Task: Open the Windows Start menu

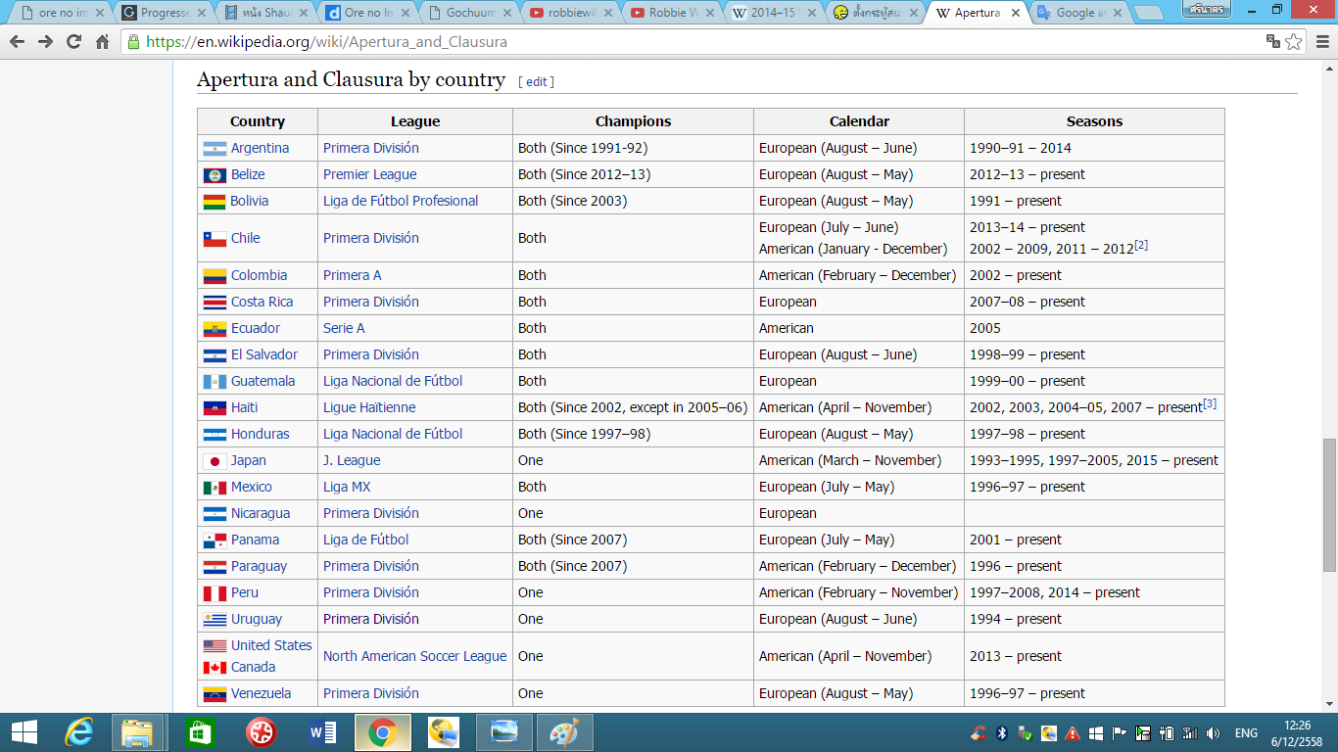Action: pyautogui.click(x=24, y=732)
